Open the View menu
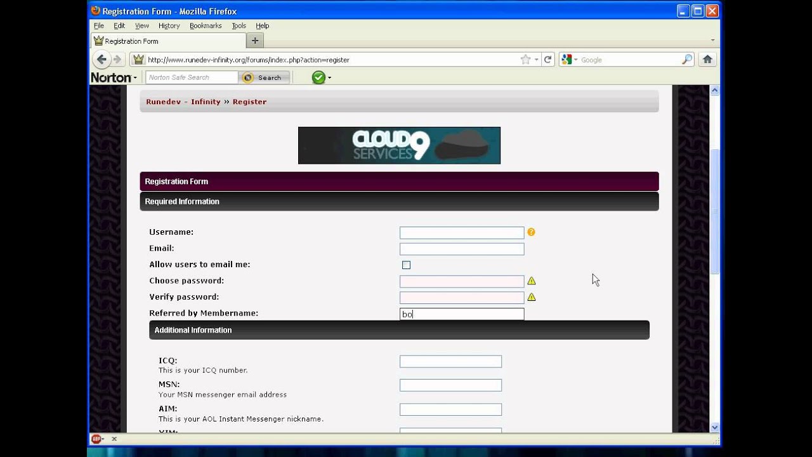 tap(142, 26)
